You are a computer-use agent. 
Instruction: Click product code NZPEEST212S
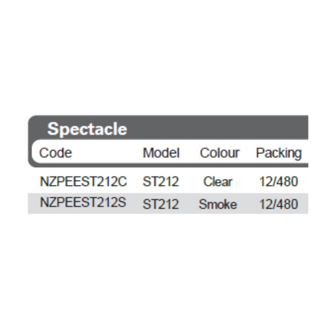83,202
